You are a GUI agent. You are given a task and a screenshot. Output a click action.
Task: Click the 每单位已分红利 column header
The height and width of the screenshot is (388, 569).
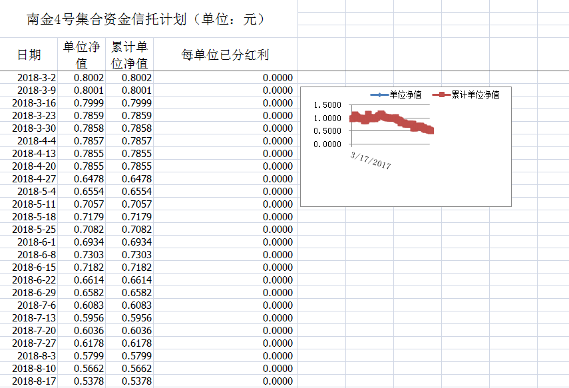click(225, 55)
